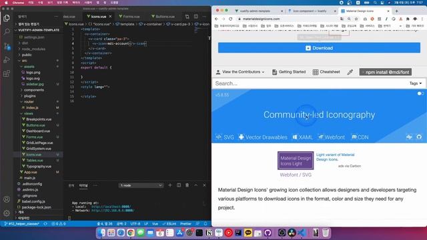
Task: Open View the Contributors dropdown
Action: (240, 72)
